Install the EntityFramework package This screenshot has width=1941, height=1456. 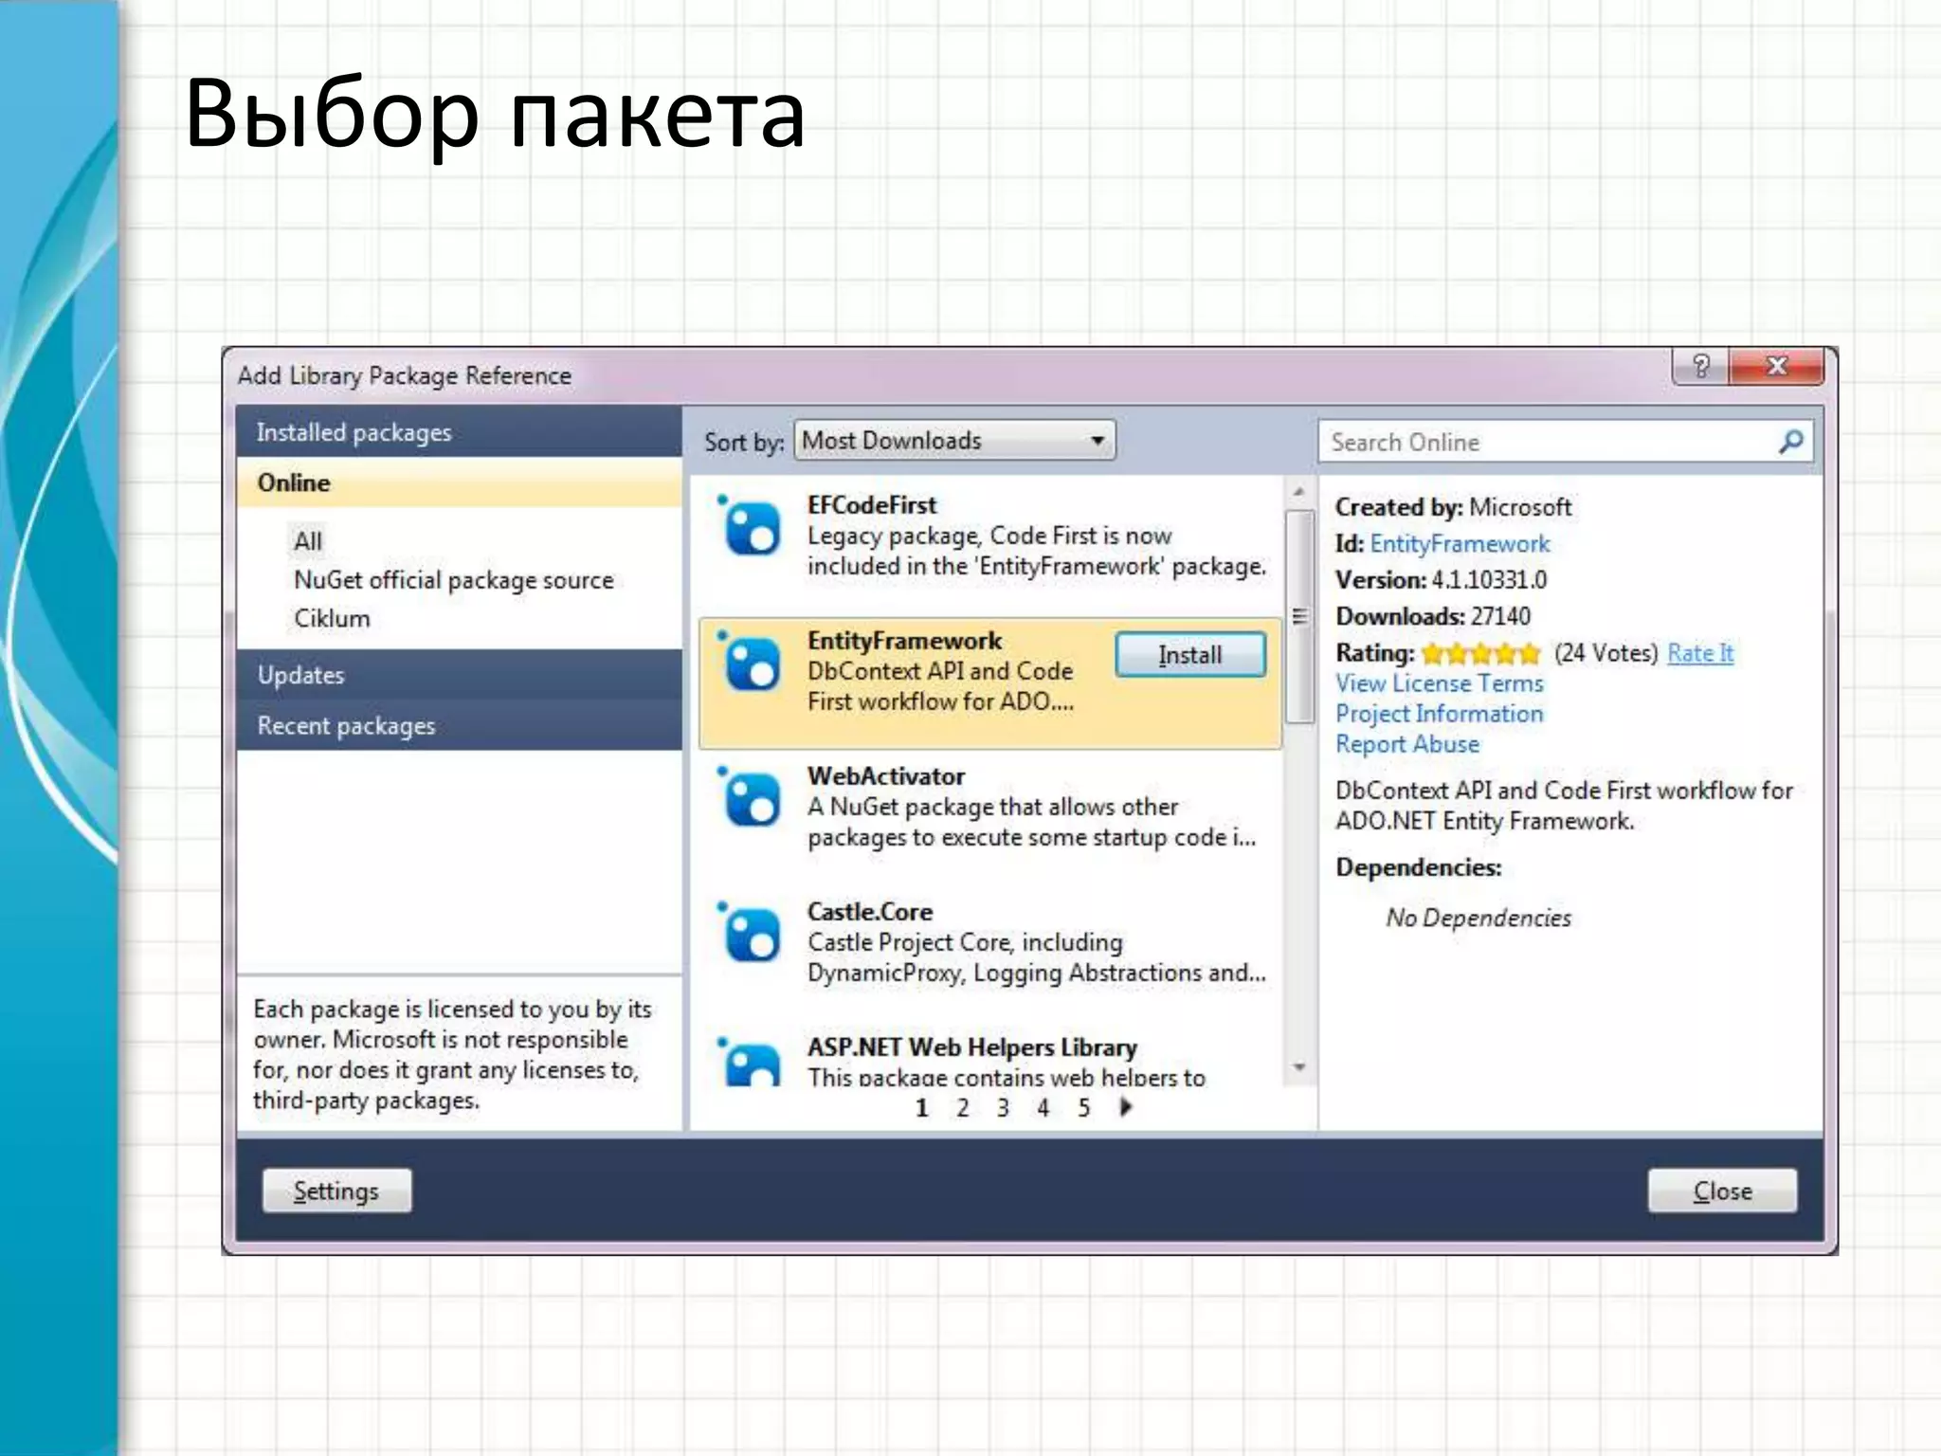[x=1189, y=655]
